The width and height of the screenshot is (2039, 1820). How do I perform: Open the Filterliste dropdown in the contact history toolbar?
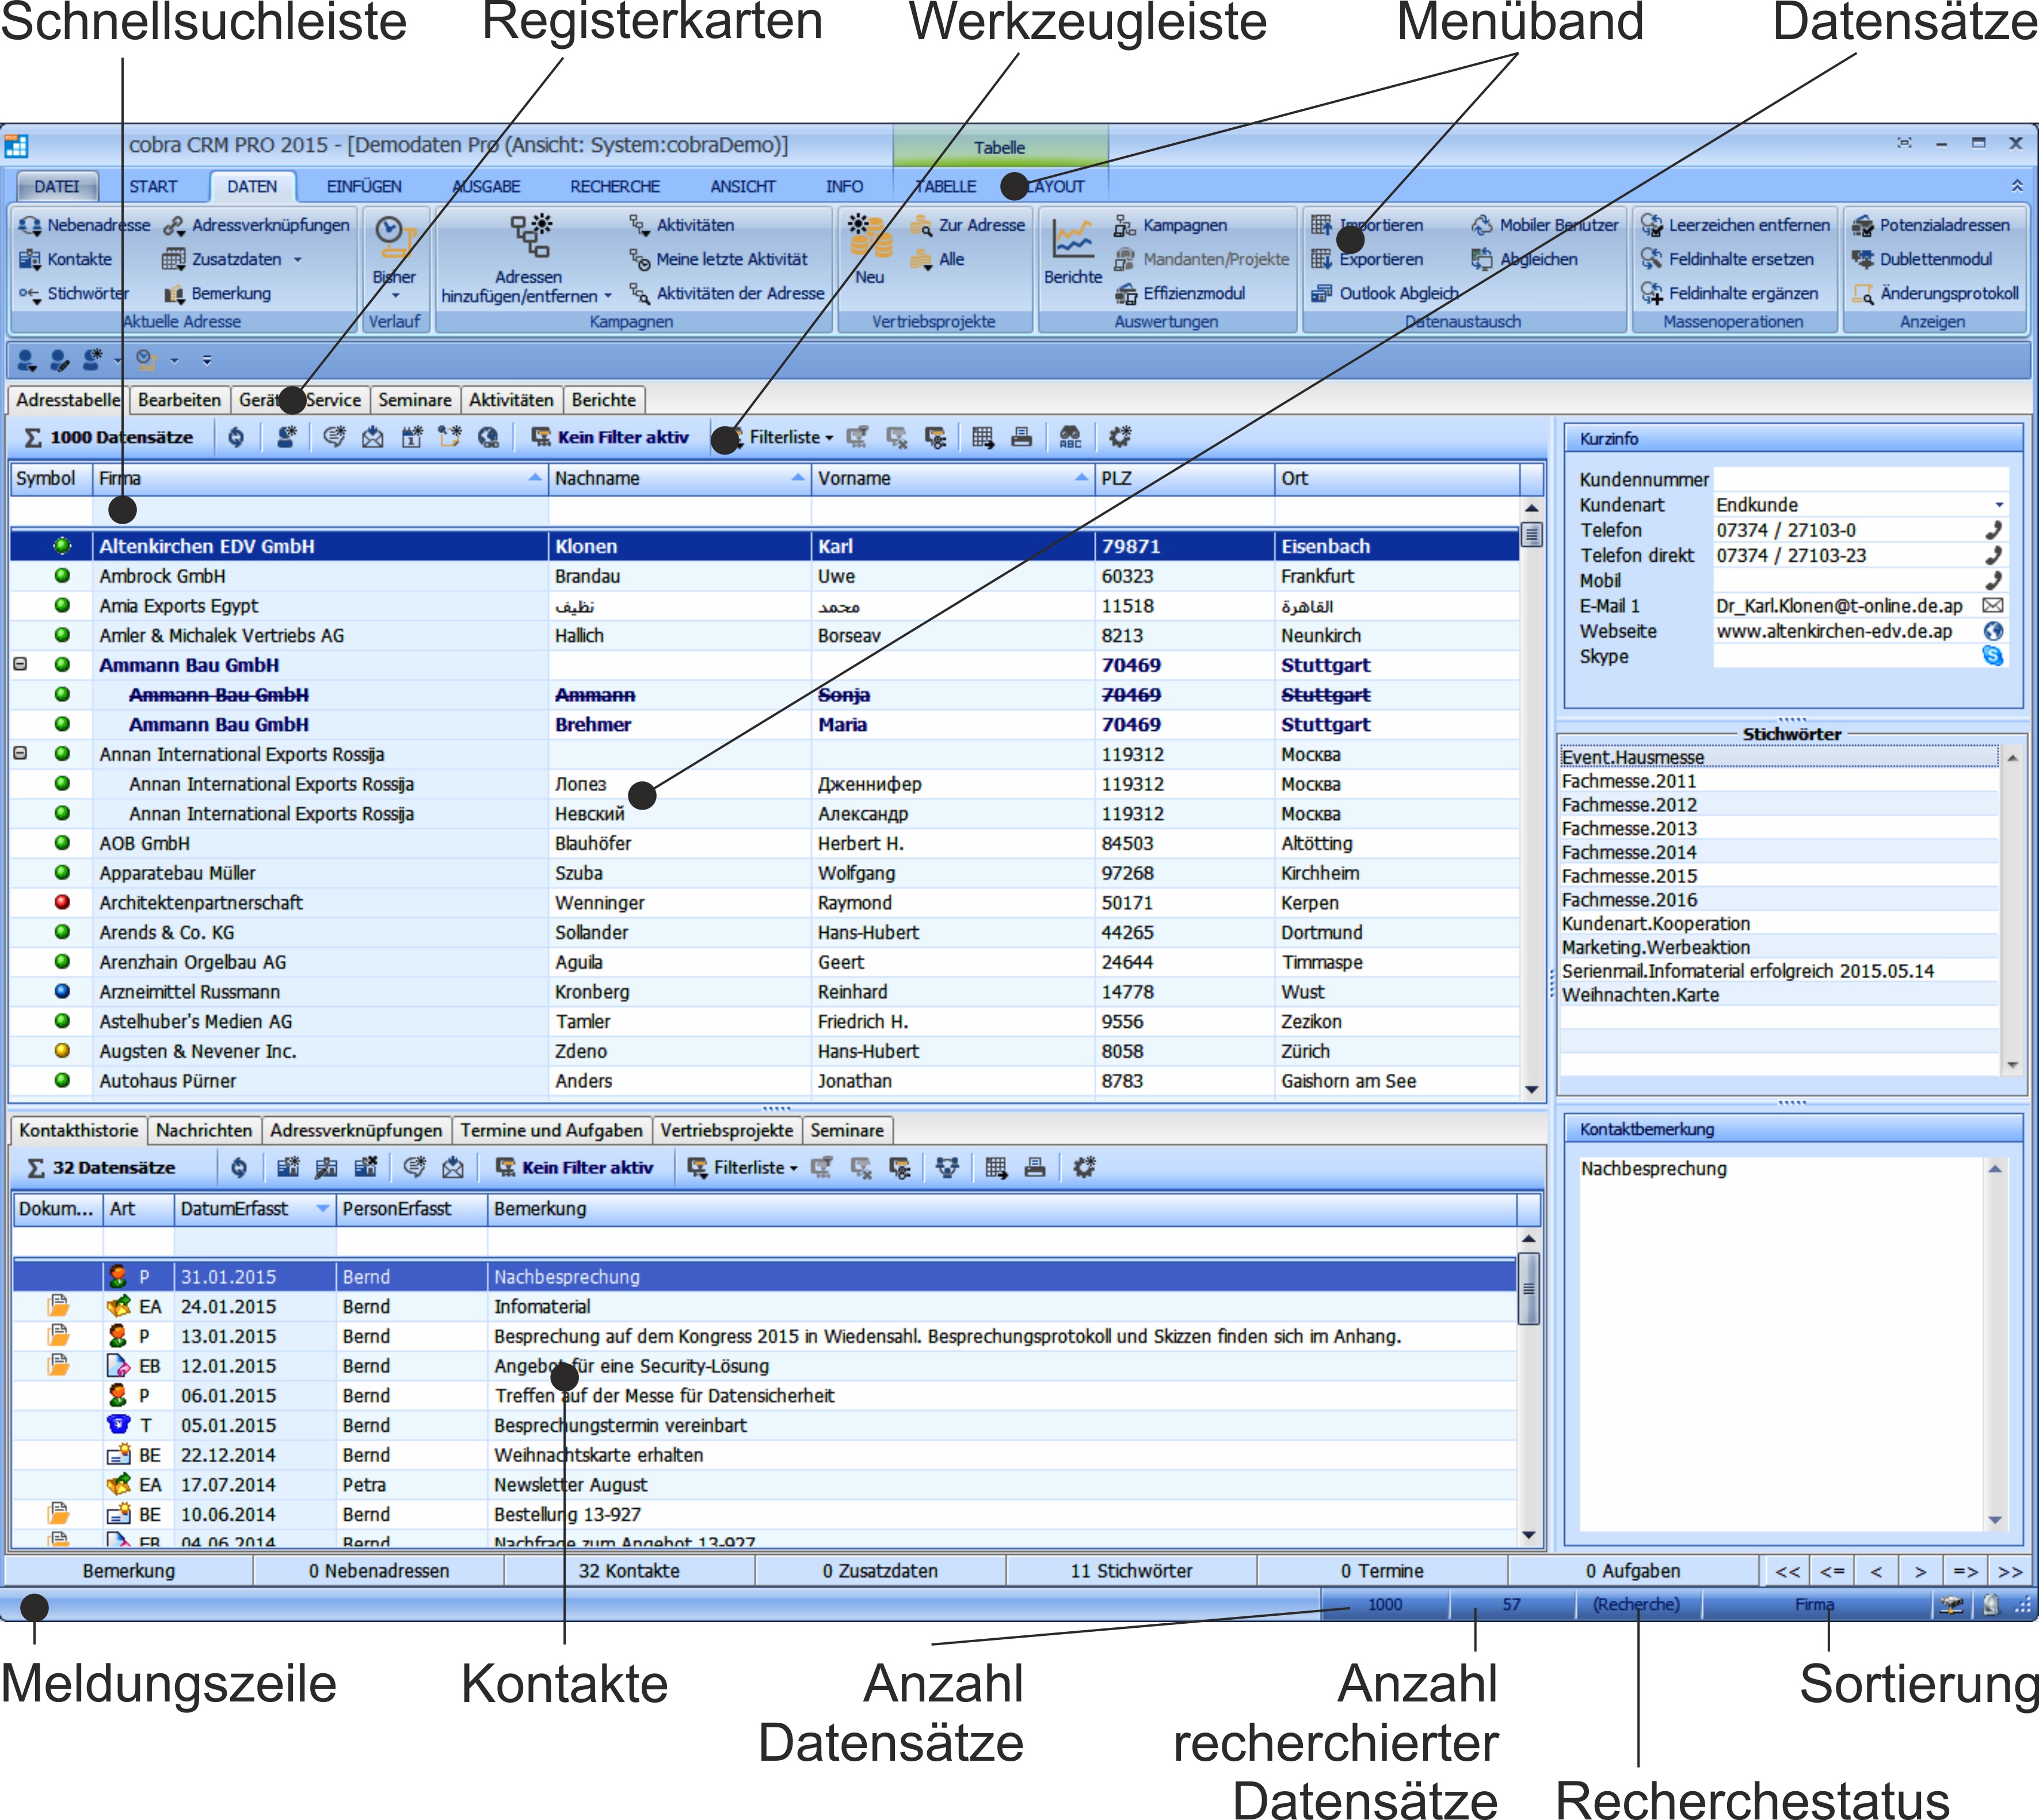743,1167
